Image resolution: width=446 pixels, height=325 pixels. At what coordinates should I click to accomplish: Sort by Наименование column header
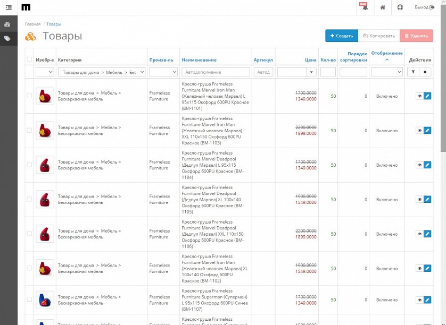199,60
